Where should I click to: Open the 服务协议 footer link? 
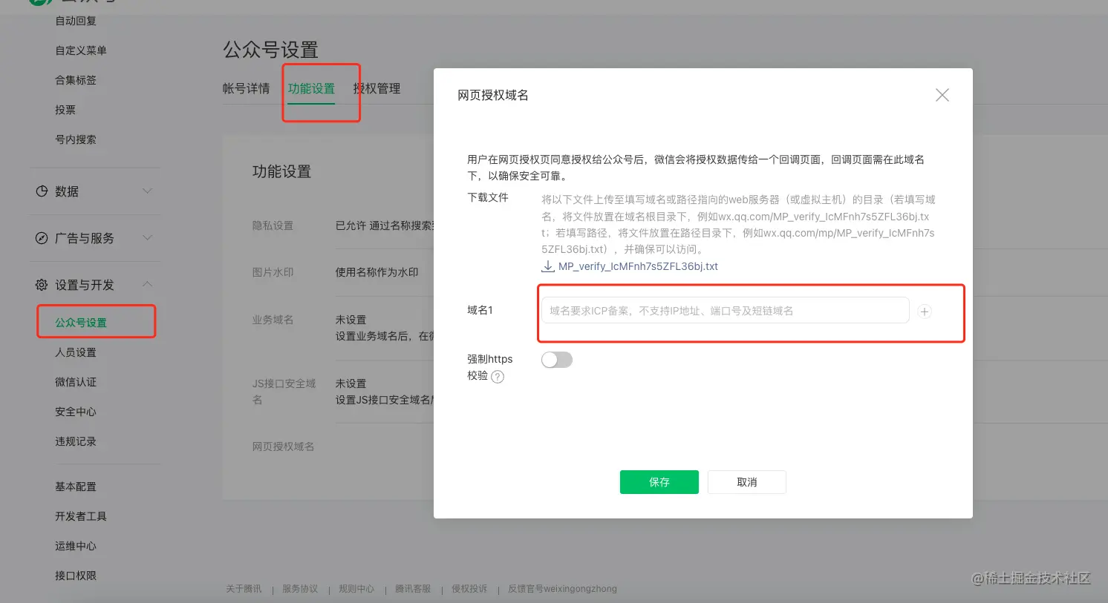300,589
